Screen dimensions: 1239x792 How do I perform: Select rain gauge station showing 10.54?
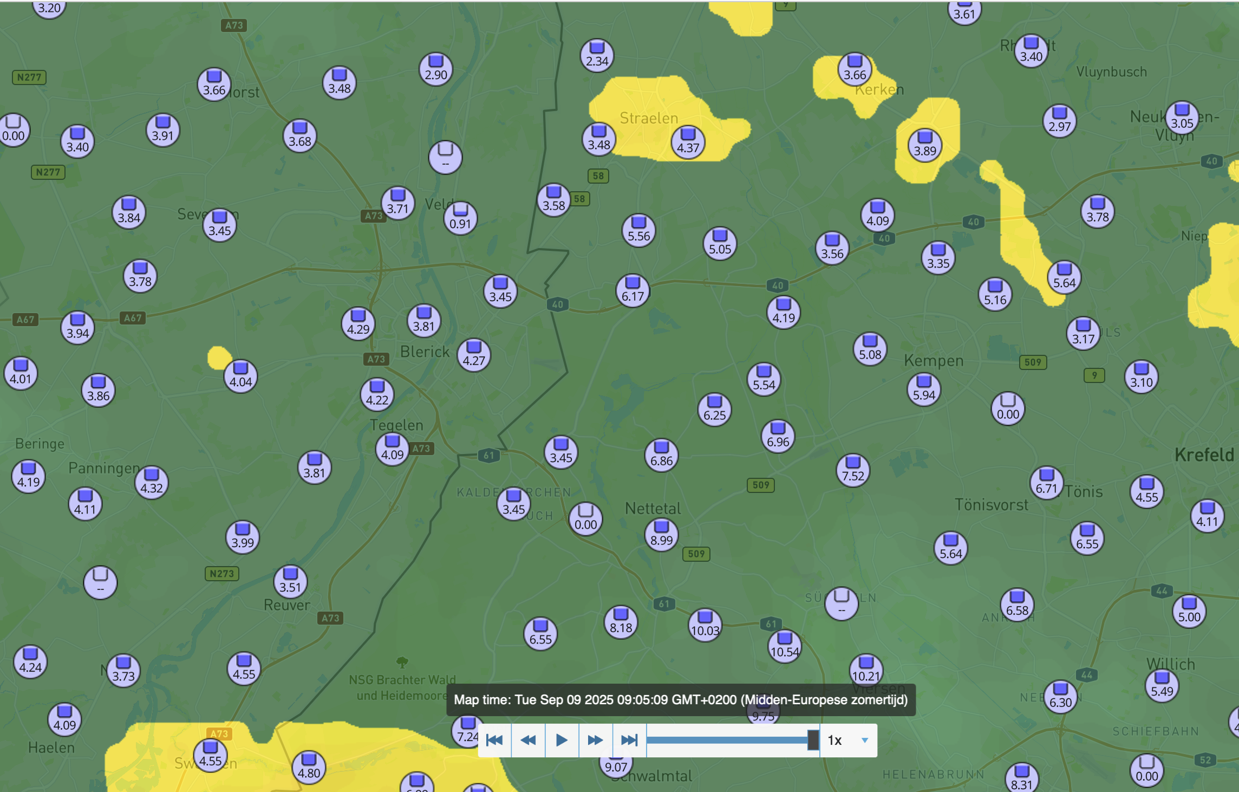coord(785,646)
